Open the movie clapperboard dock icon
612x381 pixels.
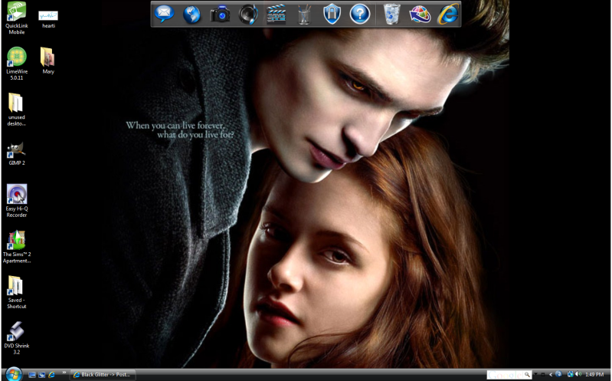point(276,13)
